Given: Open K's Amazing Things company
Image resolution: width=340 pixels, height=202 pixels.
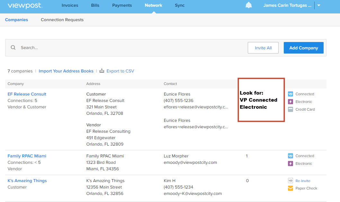Looking at the screenshot, I should (27, 181).
